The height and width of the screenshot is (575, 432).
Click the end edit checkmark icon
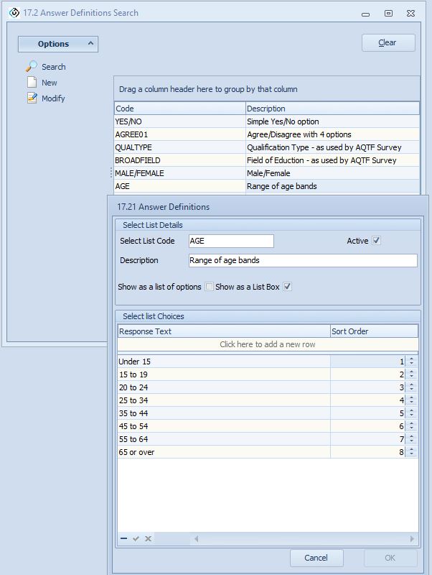coord(136,538)
